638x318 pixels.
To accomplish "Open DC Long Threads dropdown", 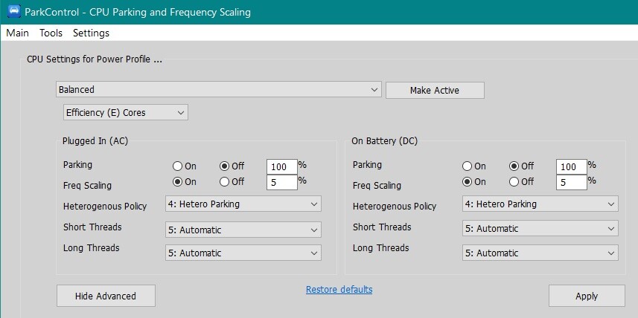I will coord(540,253).
